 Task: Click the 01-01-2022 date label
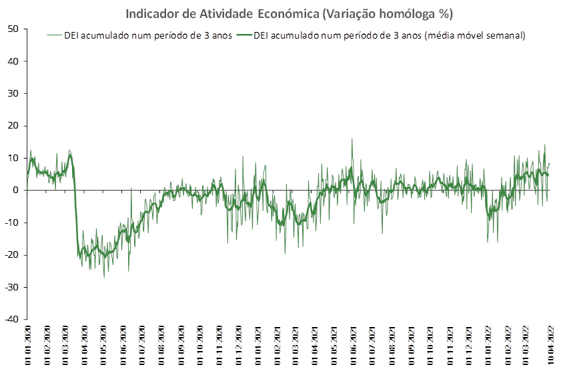click(x=488, y=345)
